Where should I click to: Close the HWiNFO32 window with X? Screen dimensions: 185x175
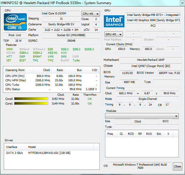click(x=182, y=3)
